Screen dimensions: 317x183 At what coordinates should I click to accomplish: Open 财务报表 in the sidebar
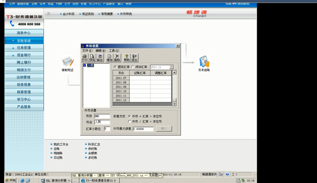pos(24,85)
